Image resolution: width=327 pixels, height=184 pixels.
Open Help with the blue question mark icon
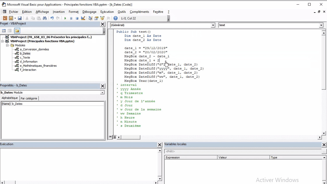116,18
